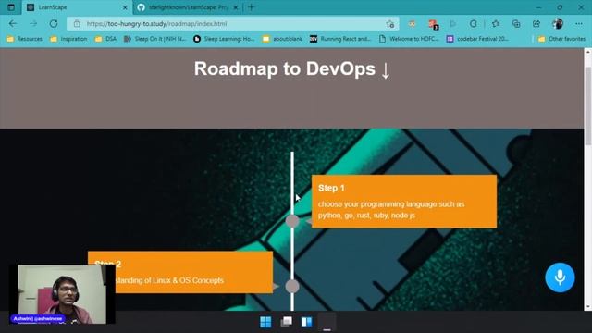Open the DSA bookmarks folder
This screenshot has width=592, height=333.
coord(105,39)
